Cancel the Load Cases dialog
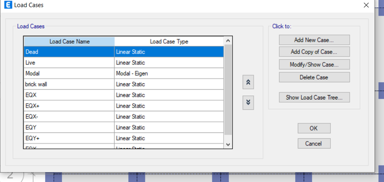 pos(314,144)
